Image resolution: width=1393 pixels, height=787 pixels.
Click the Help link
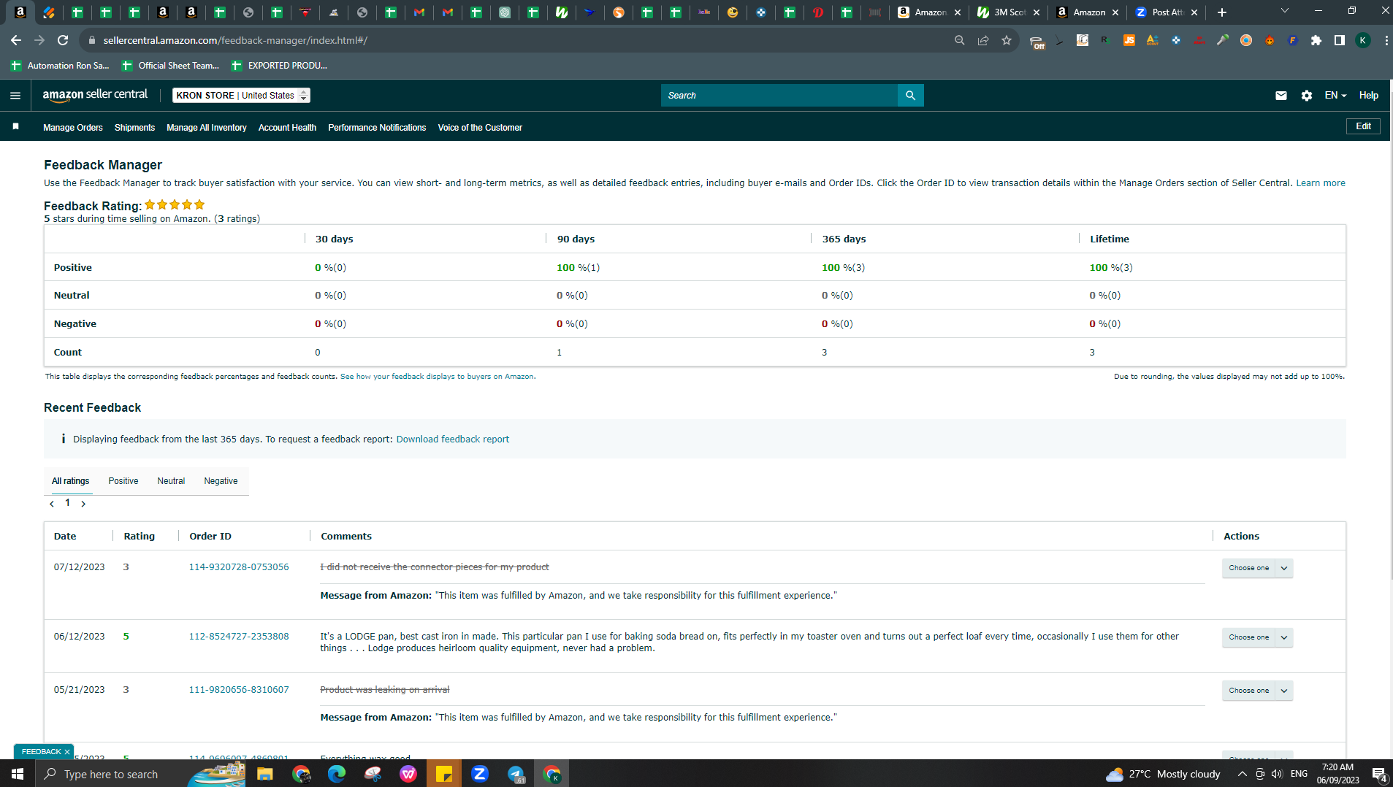(1369, 96)
